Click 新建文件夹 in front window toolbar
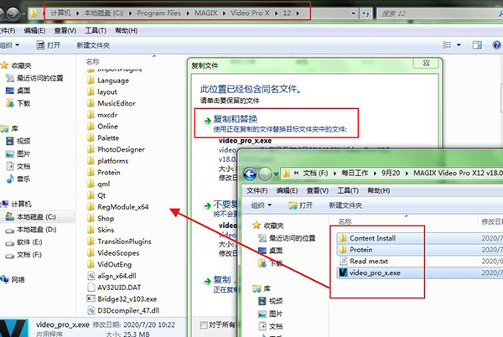Viewport: 503px width, 337px height. coord(345,205)
